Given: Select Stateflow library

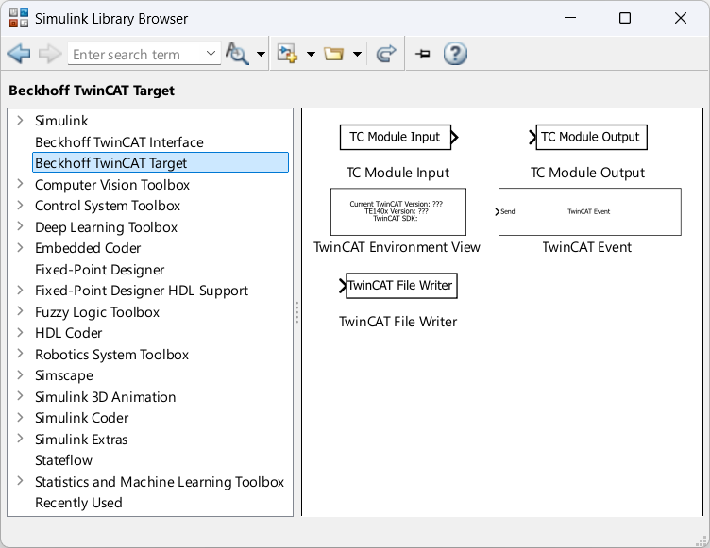Looking at the screenshot, I should pyautogui.click(x=64, y=460).
